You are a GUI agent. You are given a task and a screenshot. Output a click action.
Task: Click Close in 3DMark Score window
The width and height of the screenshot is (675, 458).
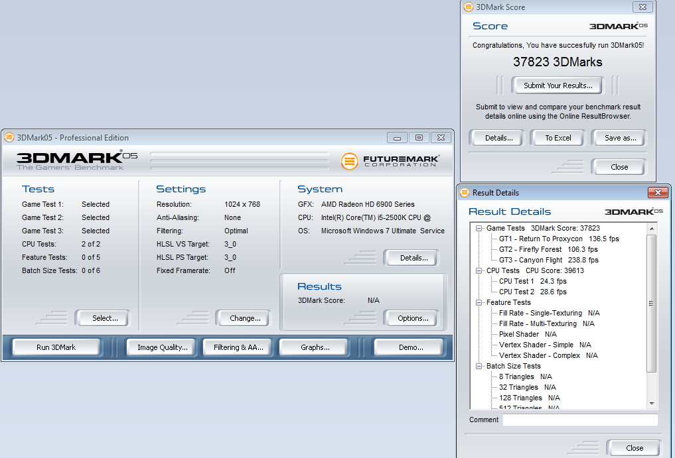coord(619,167)
